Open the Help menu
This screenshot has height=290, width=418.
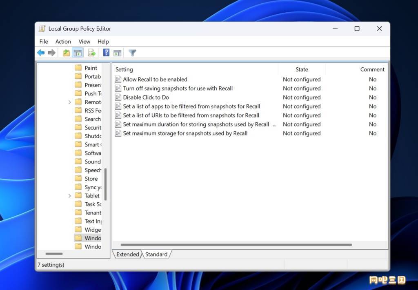click(103, 42)
